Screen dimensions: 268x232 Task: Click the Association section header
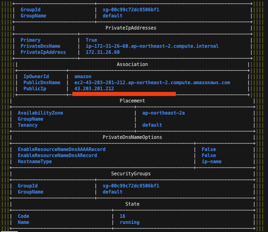(132, 64)
